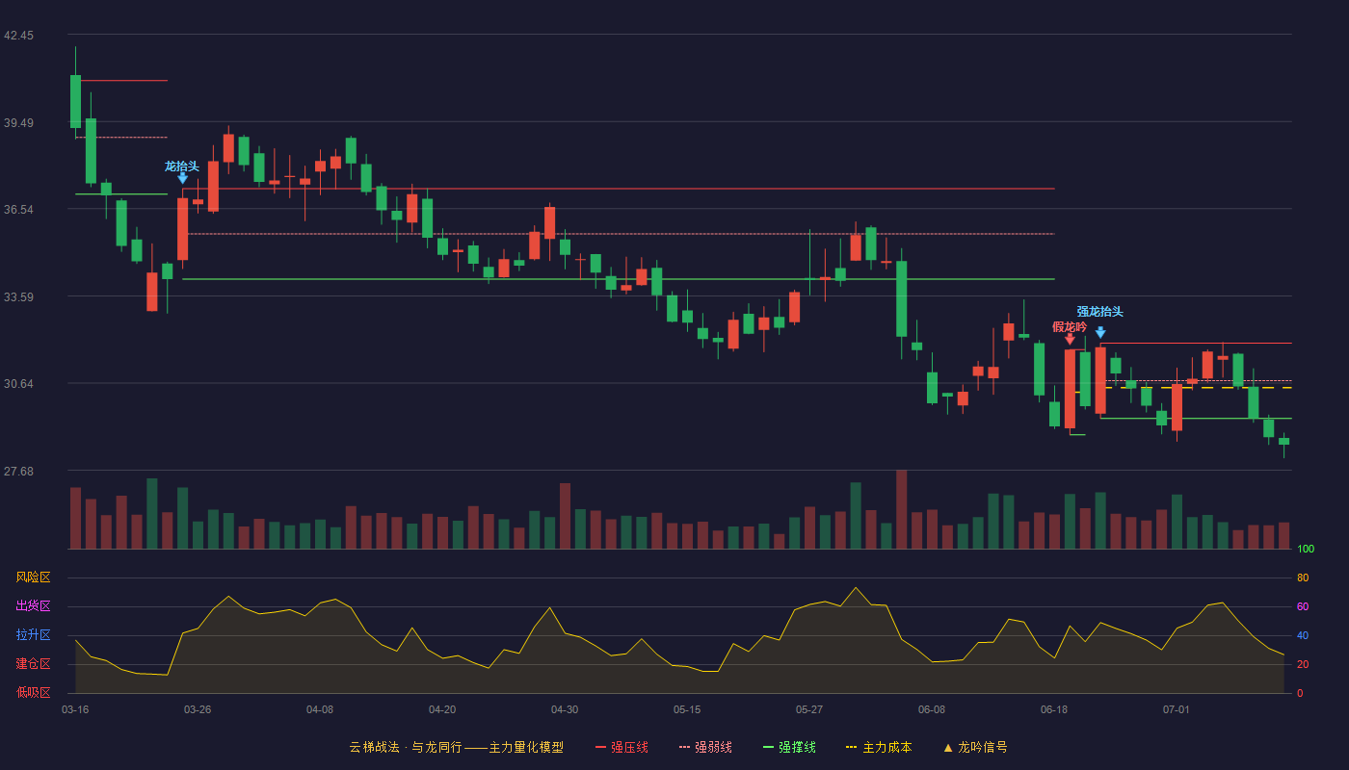Click the 07-01 date axis label
The height and width of the screenshot is (770, 1349).
1177,709
